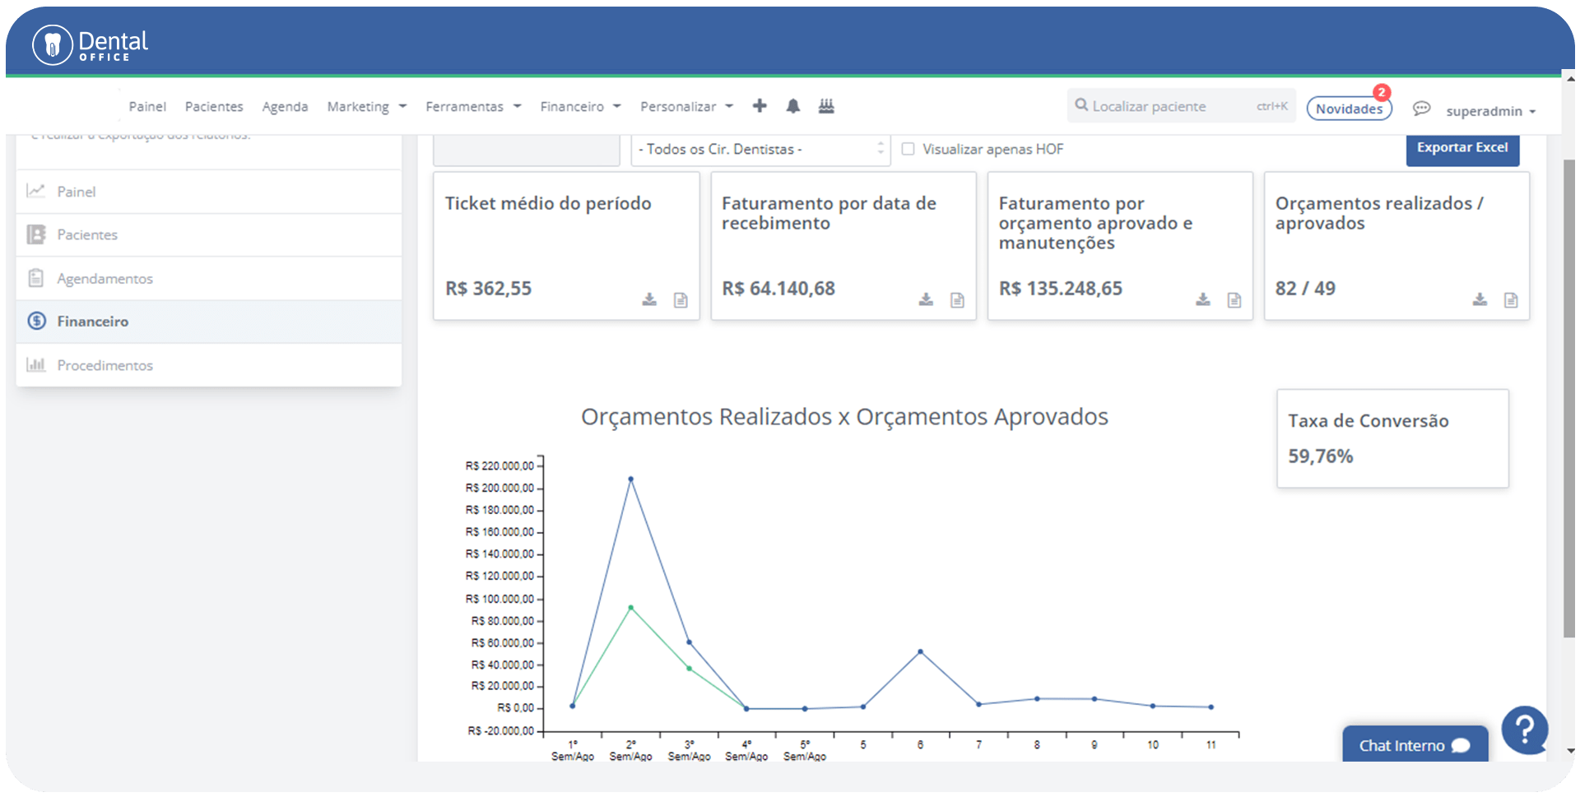Open document for Orçamentos realizados / aprovados
1580x797 pixels.
(x=1511, y=299)
